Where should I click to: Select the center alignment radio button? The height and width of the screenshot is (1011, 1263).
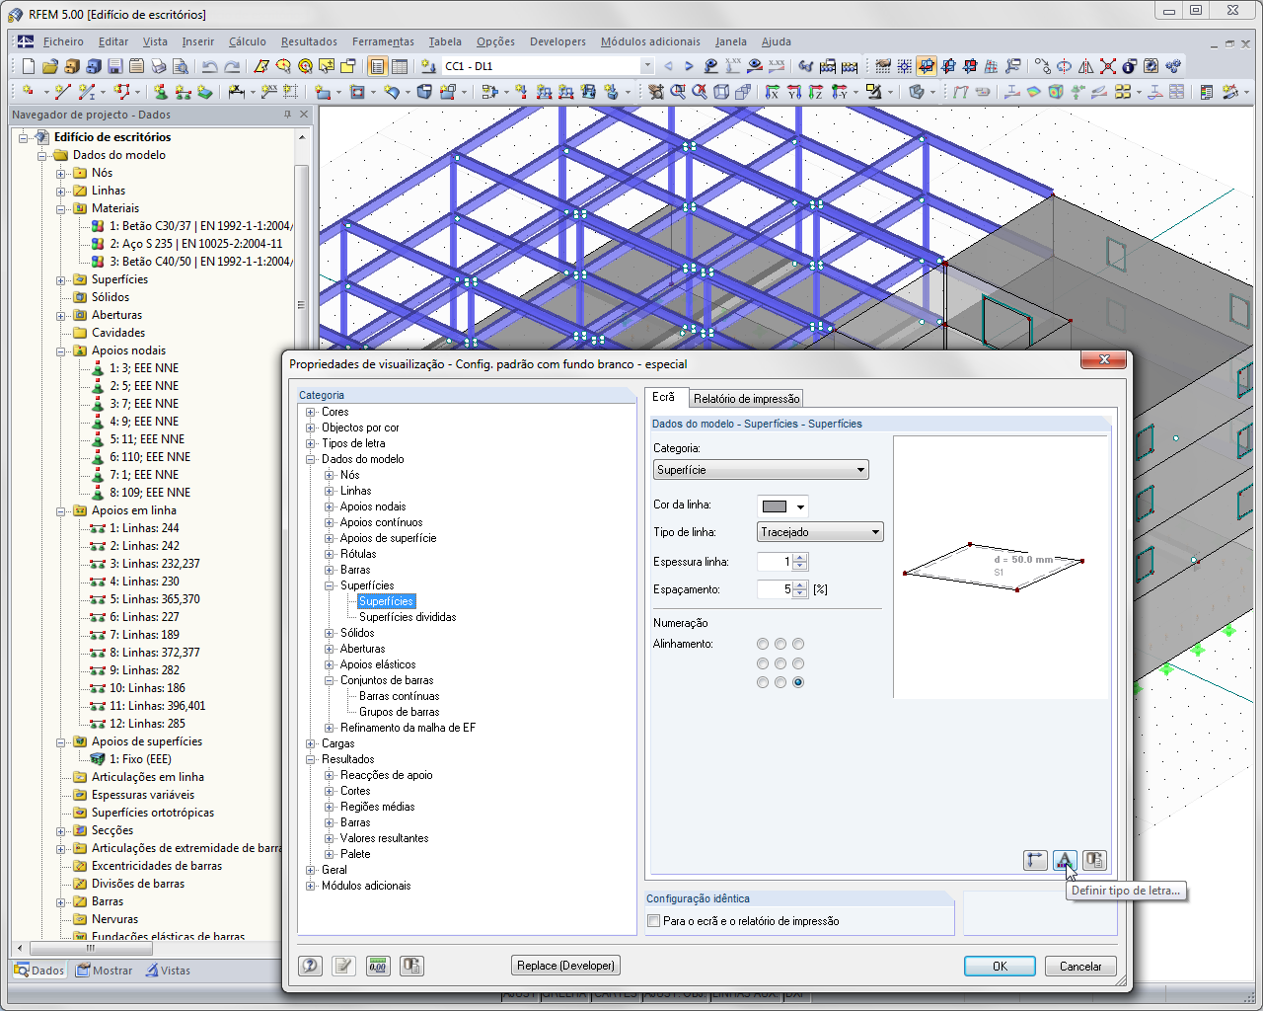tap(780, 663)
